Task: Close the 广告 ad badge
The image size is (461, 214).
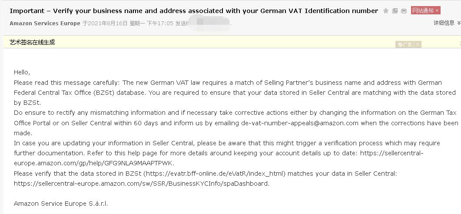Action: pyautogui.click(x=418, y=44)
